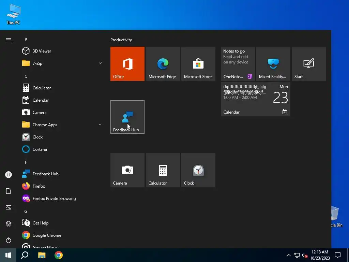Open the Clock tile
This screenshot has width=349, height=262.
(198, 170)
